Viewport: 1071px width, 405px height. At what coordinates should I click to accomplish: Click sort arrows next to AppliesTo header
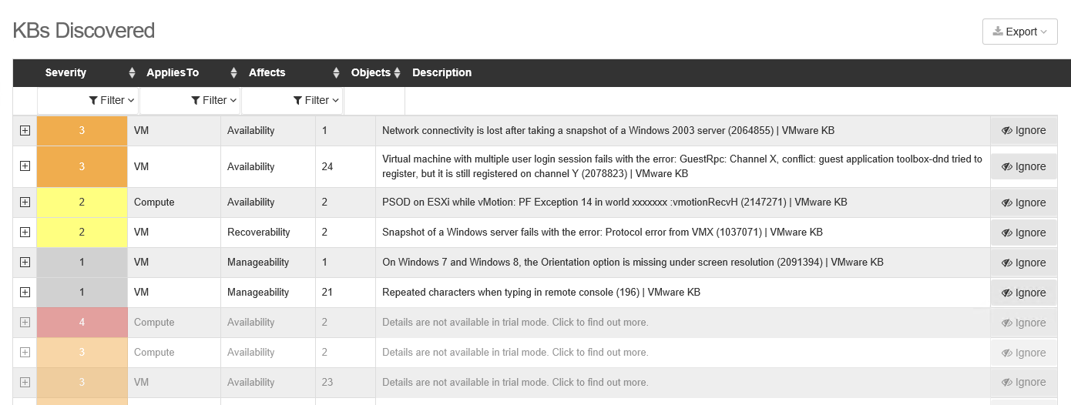coord(233,73)
